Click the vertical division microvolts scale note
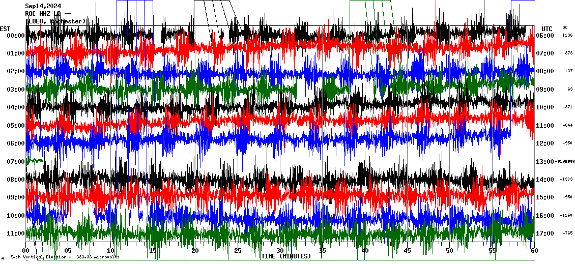 point(65,257)
